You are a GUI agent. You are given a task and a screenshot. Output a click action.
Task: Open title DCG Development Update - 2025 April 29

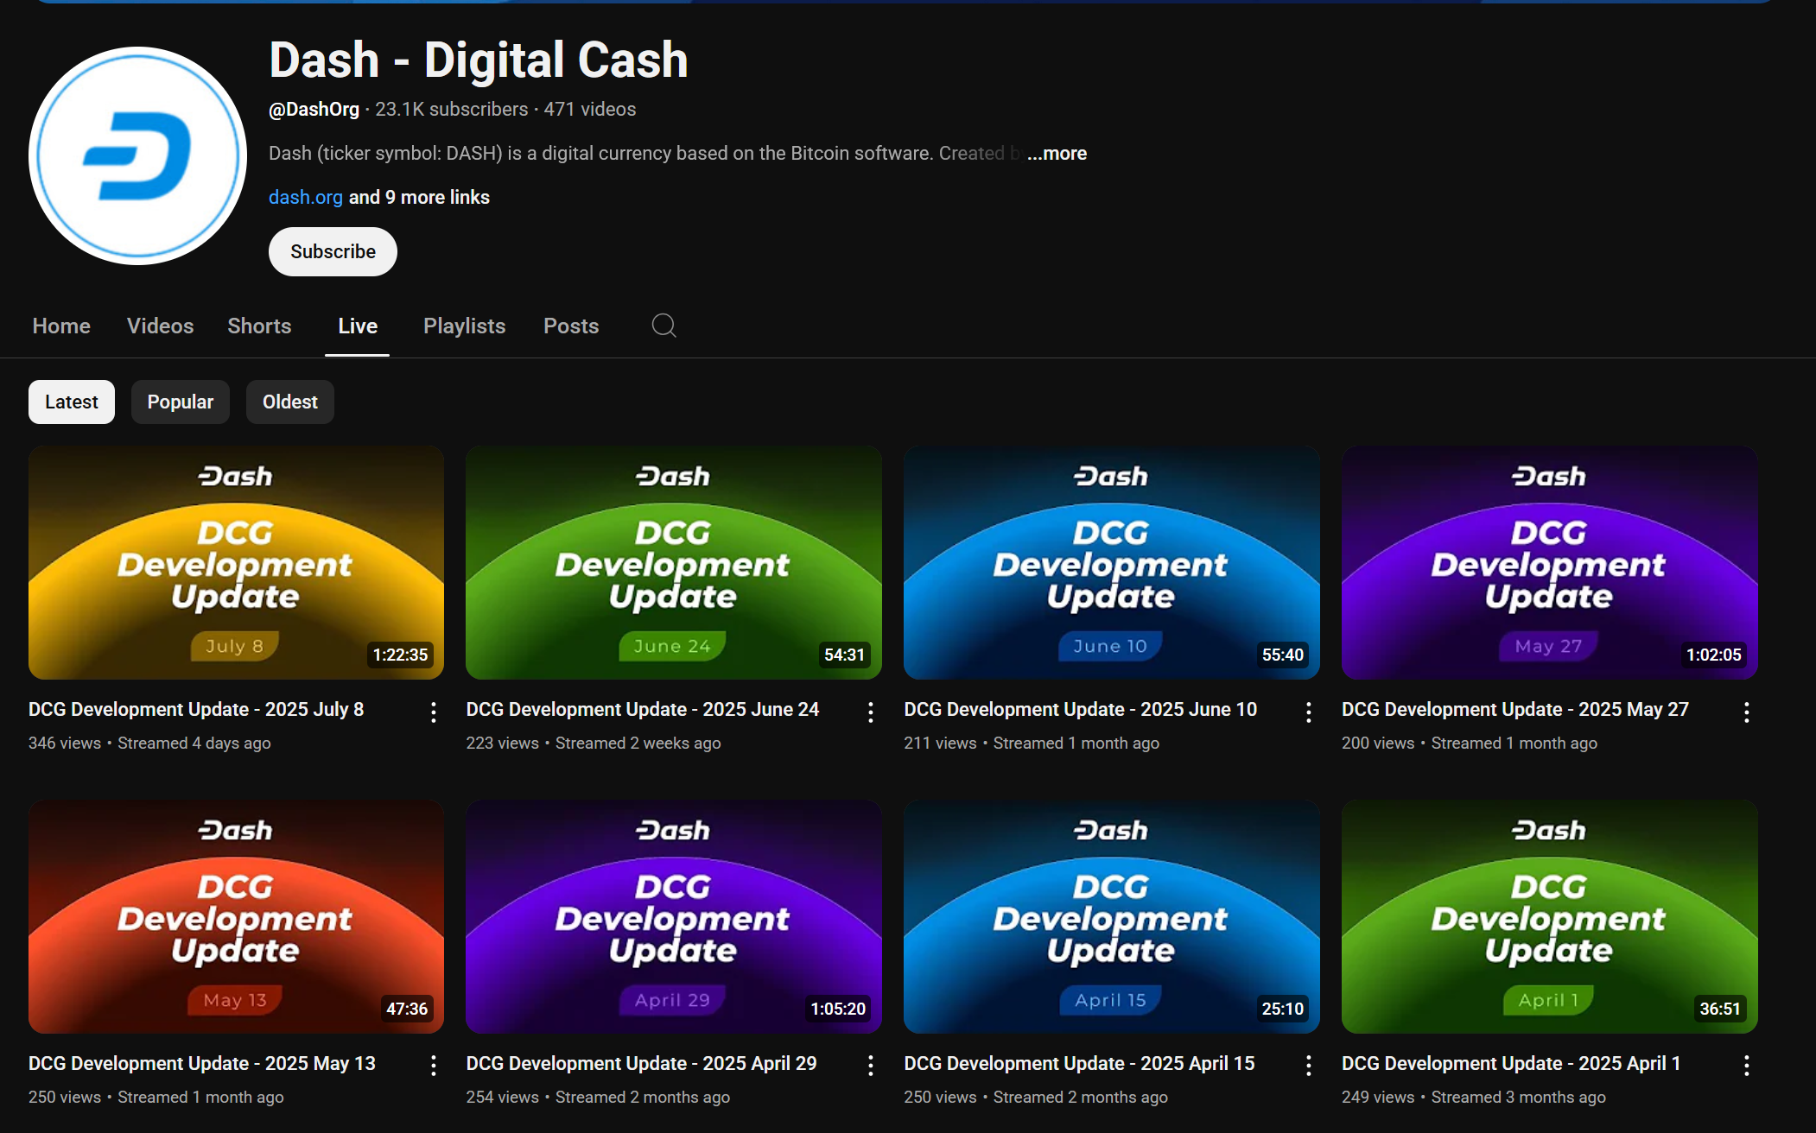[x=641, y=1063]
